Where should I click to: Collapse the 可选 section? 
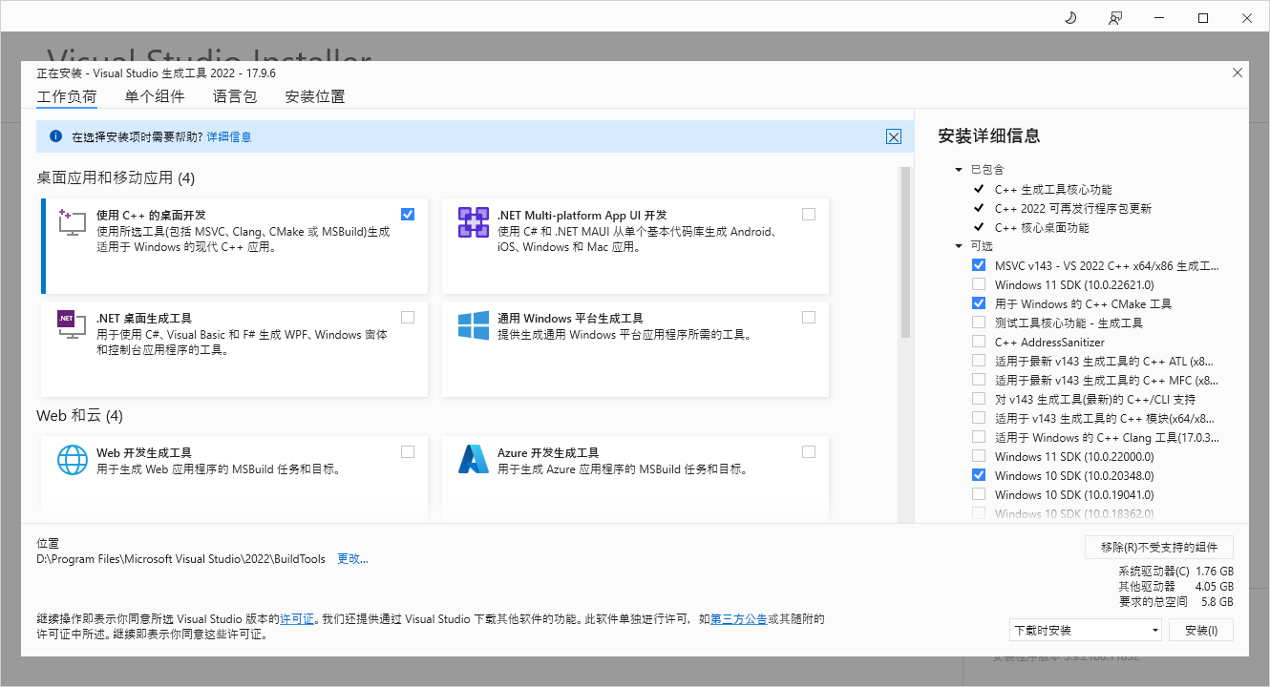pyautogui.click(x=959, y=245)
